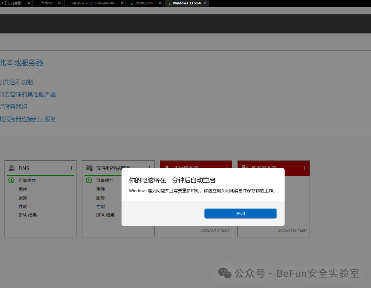Open the 文件和存储服务 tile title

coord(113,168)
